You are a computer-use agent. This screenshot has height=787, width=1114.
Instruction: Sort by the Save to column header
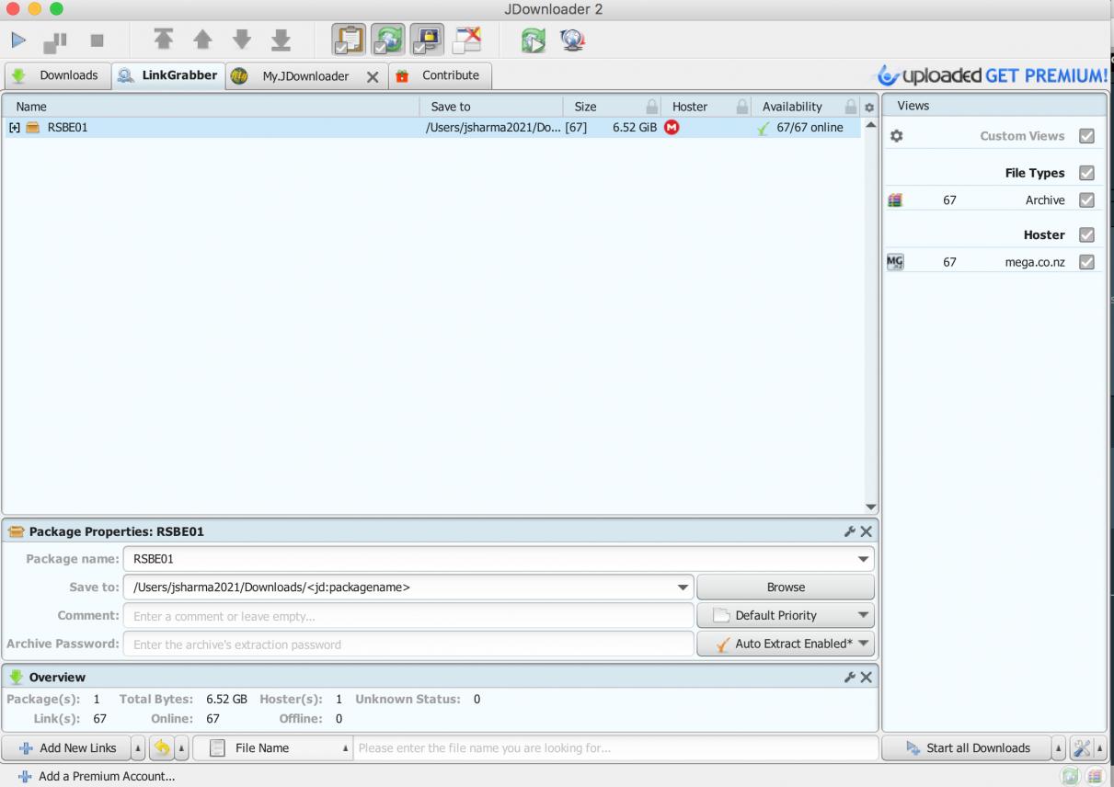[490, 107]
